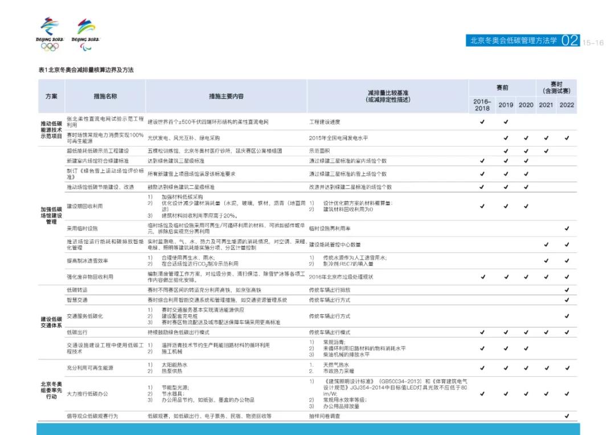
Task: Click the '2019' year header
Action: click(506, 105)
